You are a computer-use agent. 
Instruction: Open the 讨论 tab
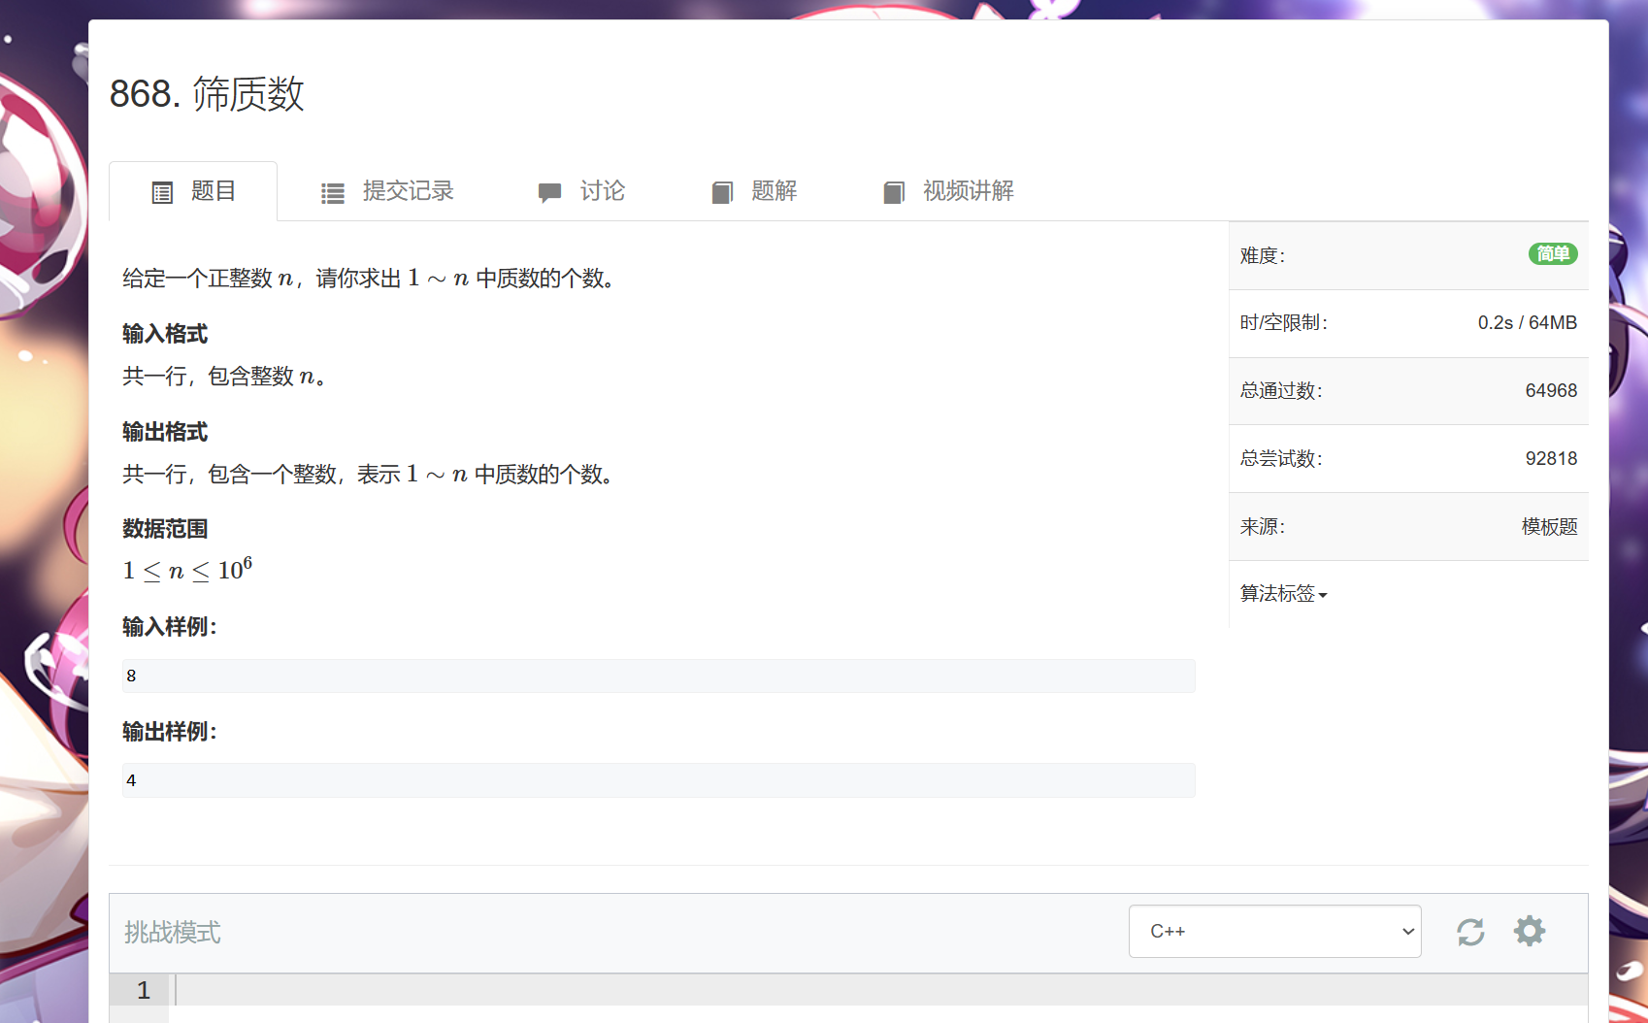click(x=602, y=191)
